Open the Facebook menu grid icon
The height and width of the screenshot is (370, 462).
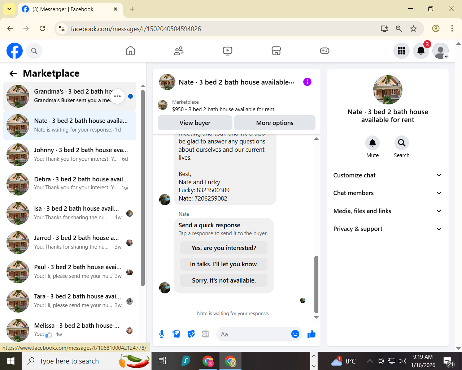[x=401, y=51]
